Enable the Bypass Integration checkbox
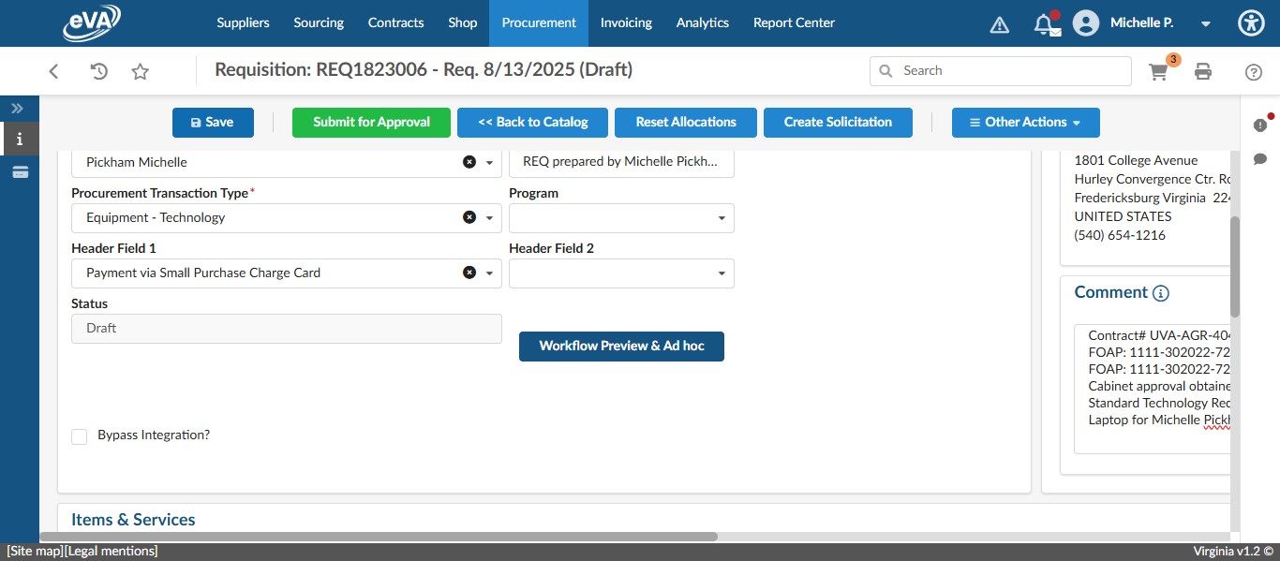The height and width of the screenshot is (561, 1280). (x=79, y=436)
